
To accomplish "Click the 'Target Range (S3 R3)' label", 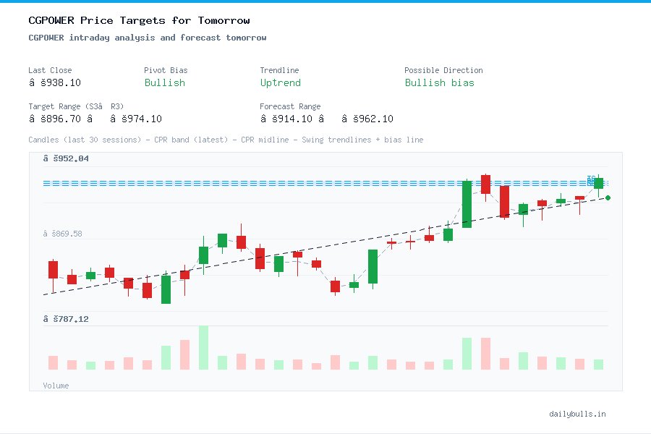I will (76, 106).
